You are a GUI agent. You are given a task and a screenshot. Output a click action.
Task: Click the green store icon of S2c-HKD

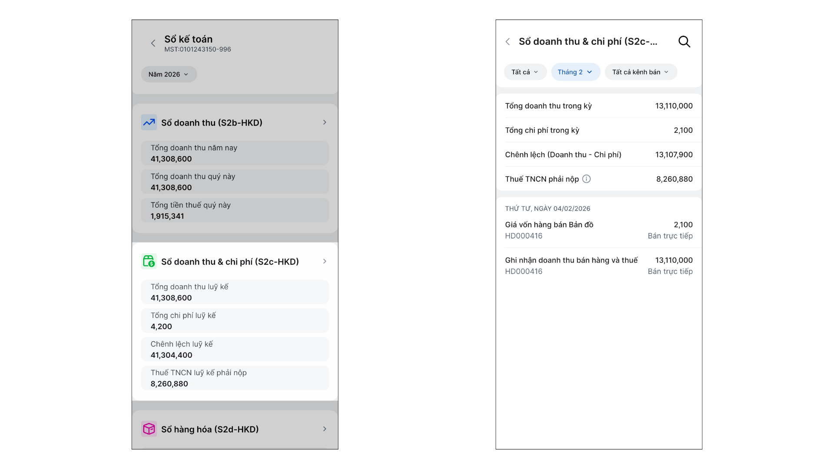[149, 261]
